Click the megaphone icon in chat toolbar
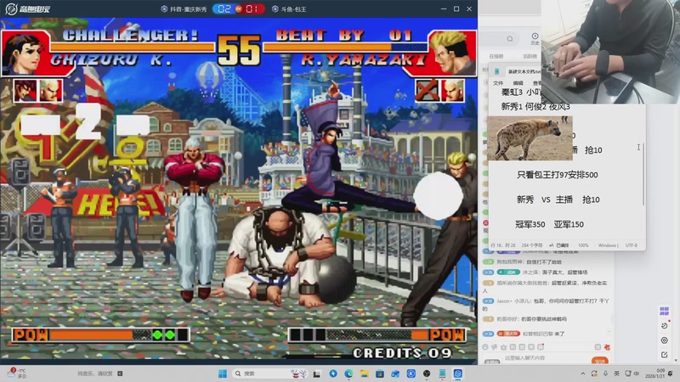The height and width of the screenshot is (382, 680). coord(495,347)
